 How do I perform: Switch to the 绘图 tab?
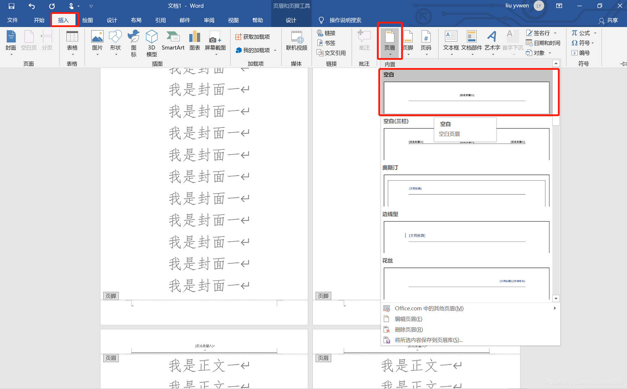88,20
